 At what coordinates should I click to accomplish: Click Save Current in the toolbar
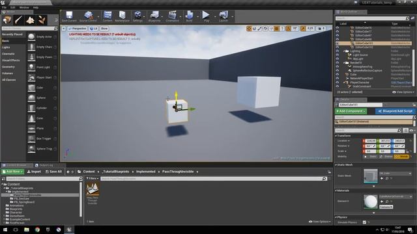coord(69,16)
